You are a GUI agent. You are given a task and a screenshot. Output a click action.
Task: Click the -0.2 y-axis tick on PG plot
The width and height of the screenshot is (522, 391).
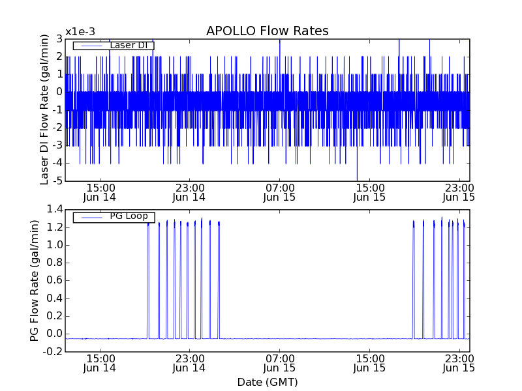(x=53, y=352)
